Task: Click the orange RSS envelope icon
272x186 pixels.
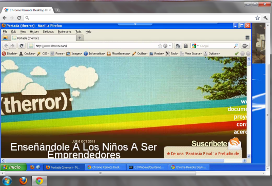Action: coord(235,143)
